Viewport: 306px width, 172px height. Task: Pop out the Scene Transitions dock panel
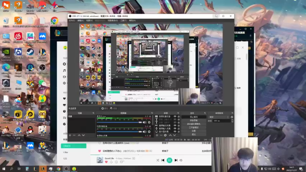[232, 113]
